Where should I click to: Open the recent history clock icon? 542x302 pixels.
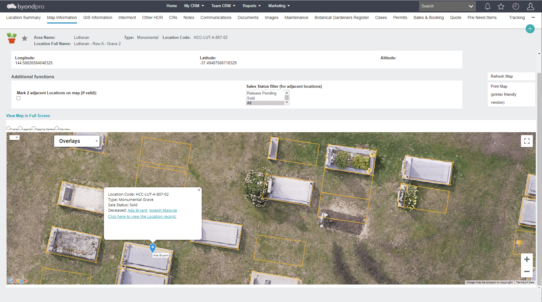[516, 6]
